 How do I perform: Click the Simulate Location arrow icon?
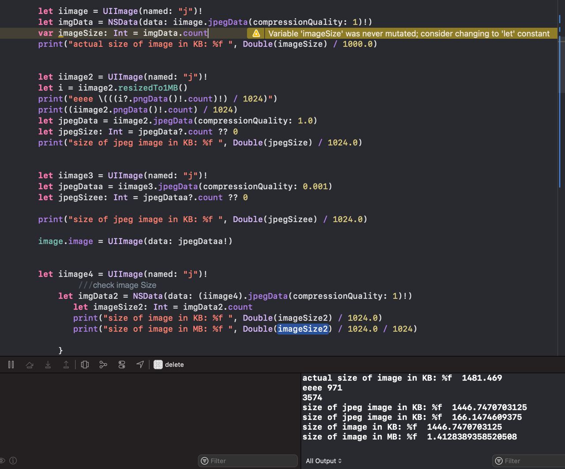pos(140,364)
